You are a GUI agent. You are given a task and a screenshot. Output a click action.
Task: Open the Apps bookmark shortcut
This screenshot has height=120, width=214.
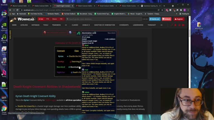(12, 14)
